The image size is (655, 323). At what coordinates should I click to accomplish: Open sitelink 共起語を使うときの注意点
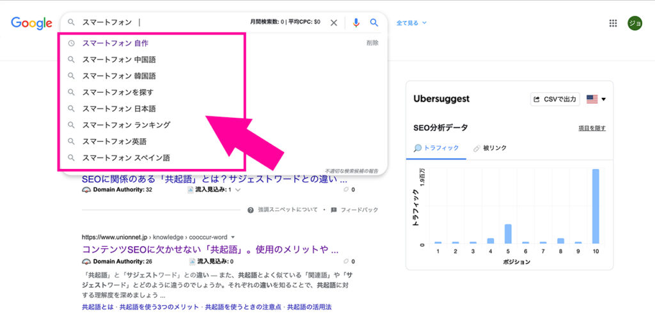(243, 307)
